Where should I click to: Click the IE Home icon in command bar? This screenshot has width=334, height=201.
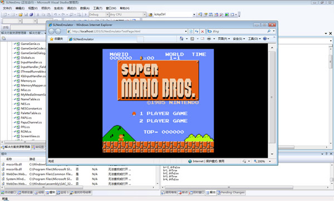tap(181, 39)
